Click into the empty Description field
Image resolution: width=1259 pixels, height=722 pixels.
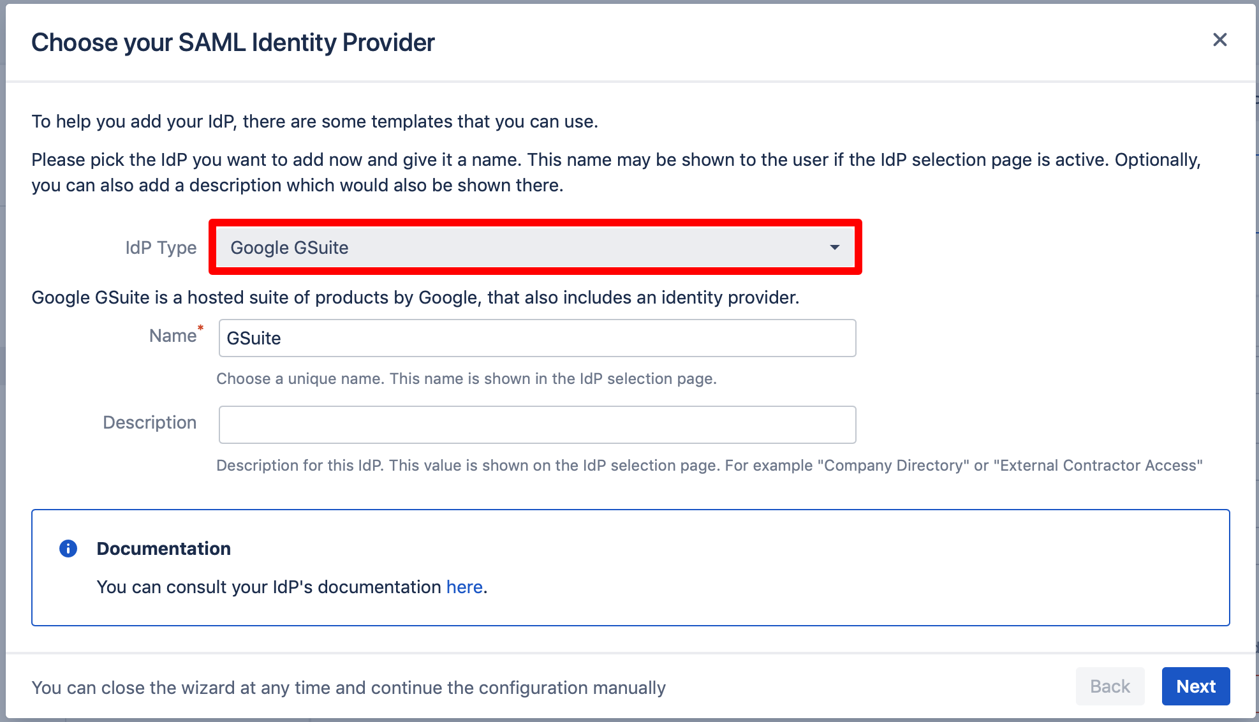(x=537, y=425)
